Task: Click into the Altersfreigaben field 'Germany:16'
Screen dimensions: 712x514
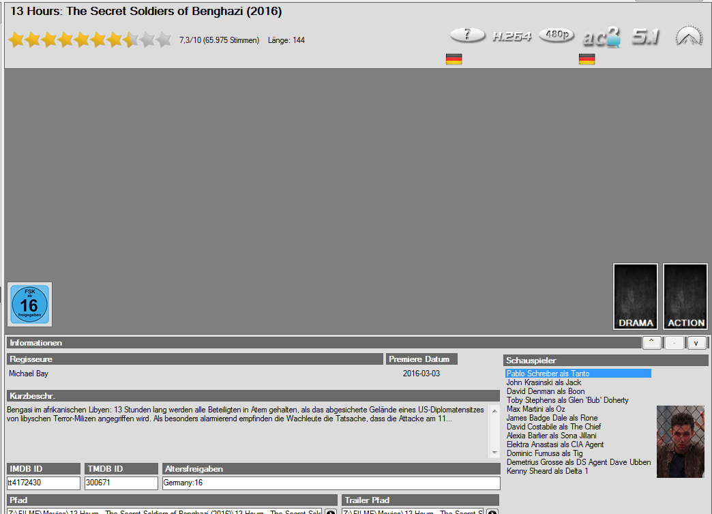Action: [x=331, y=483]
